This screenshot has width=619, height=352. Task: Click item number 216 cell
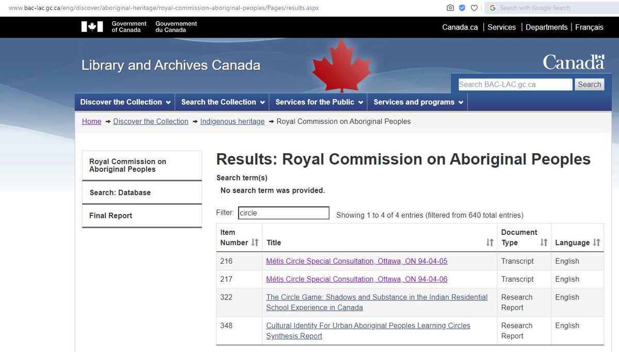click(239, 261)
